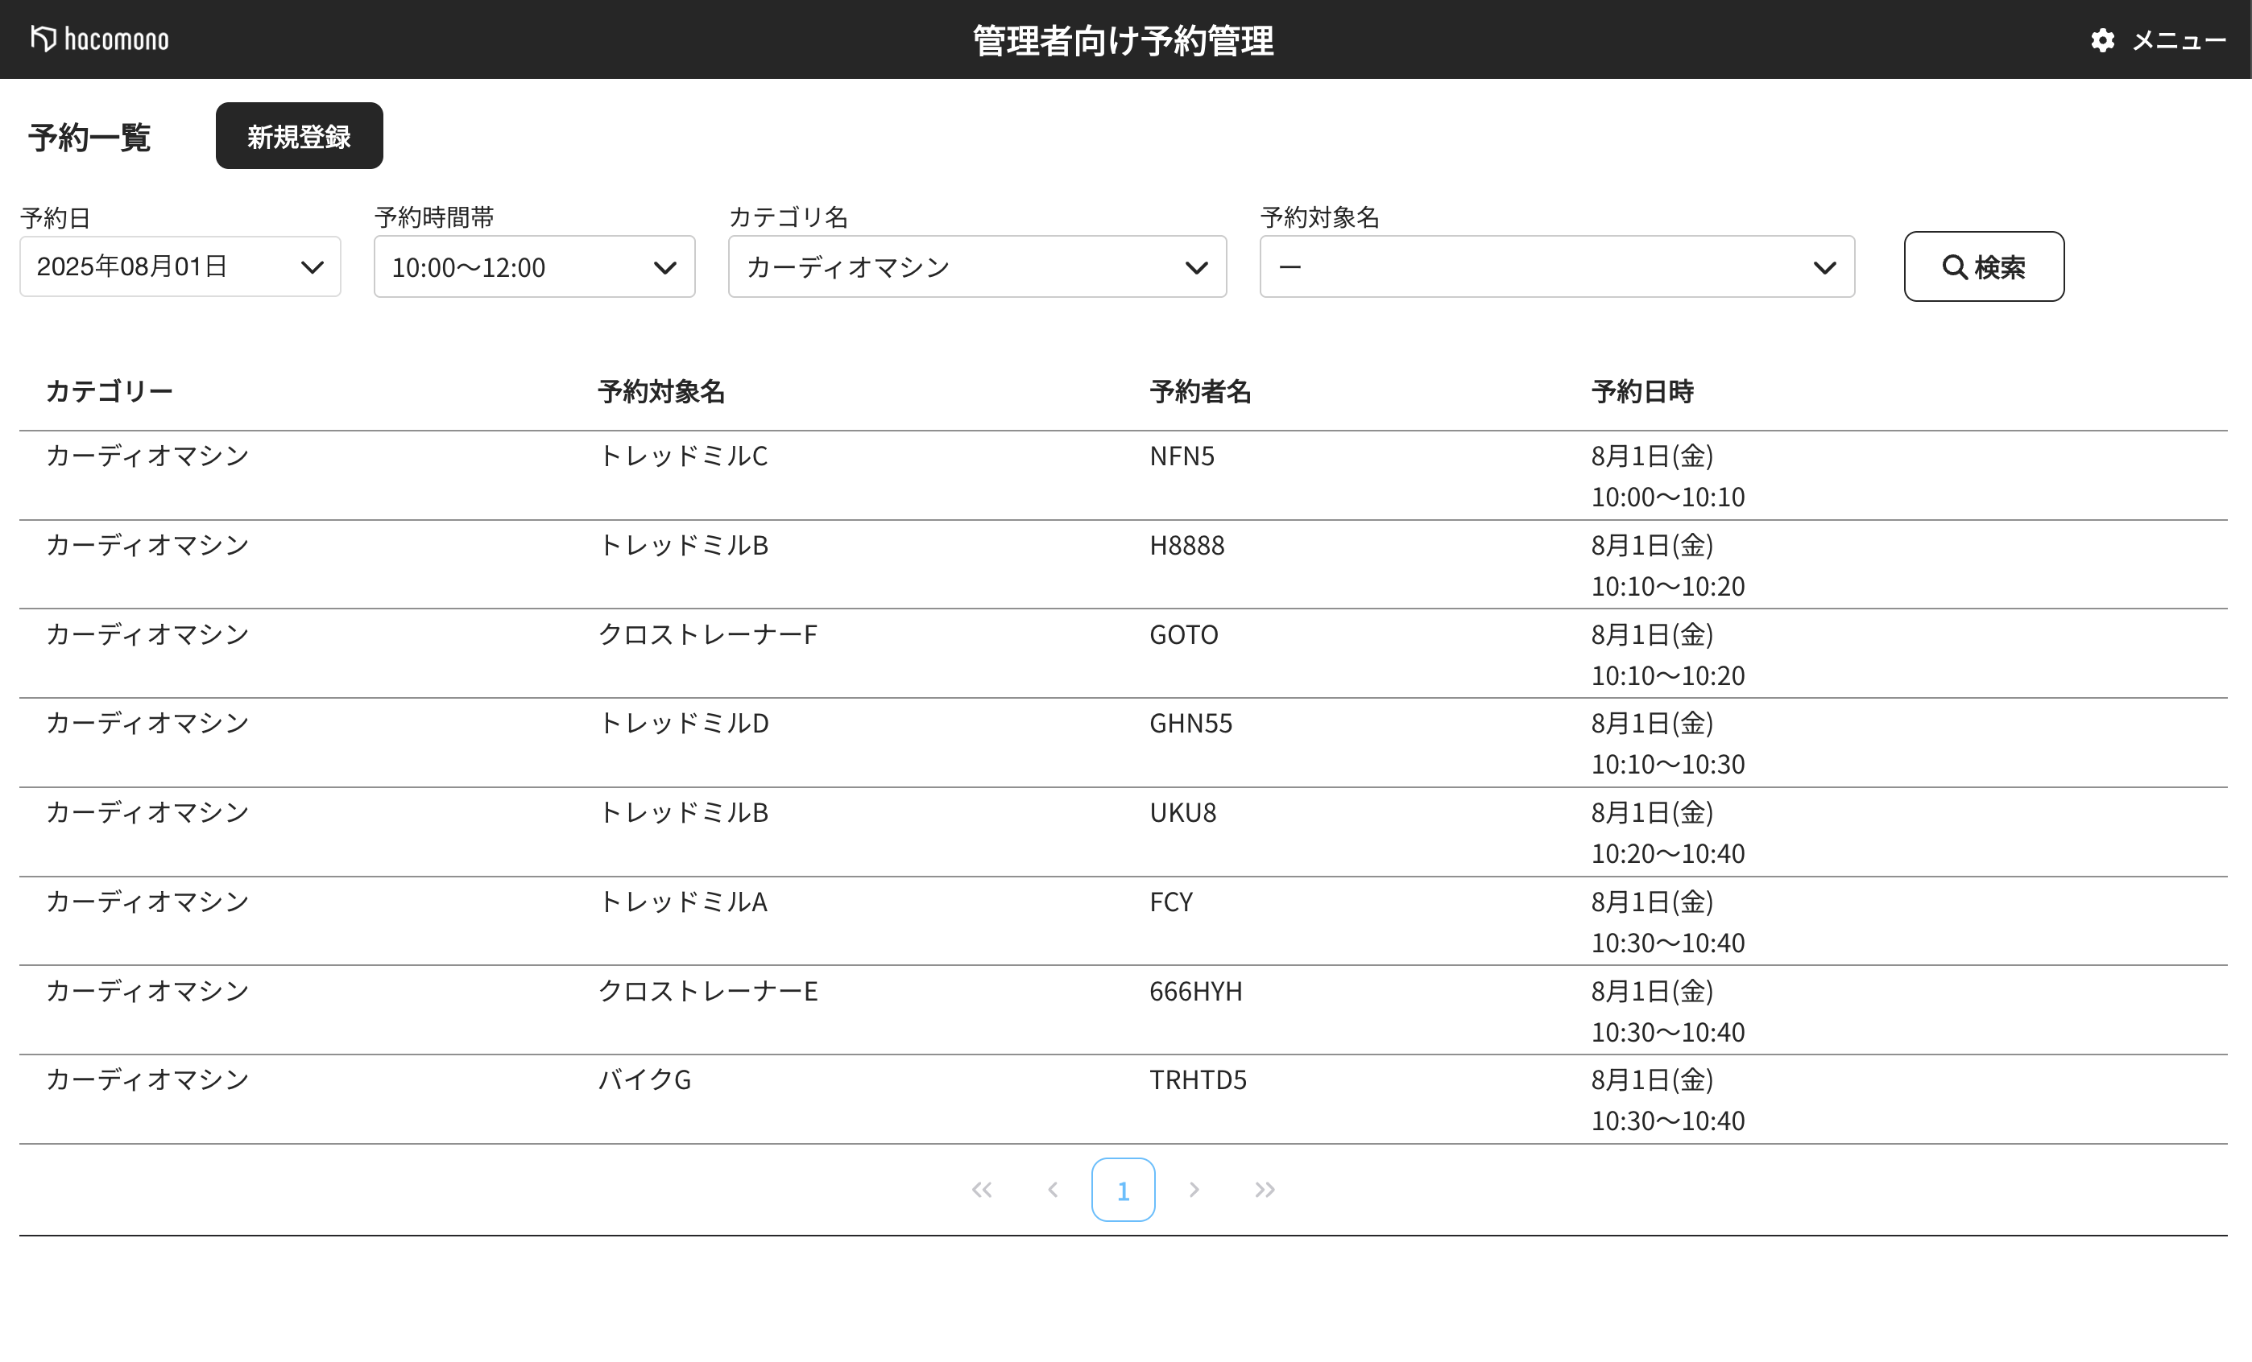Click クロストレーナーF target cell
Screen dimensions: 2252x1362
(x=707, y=634)
